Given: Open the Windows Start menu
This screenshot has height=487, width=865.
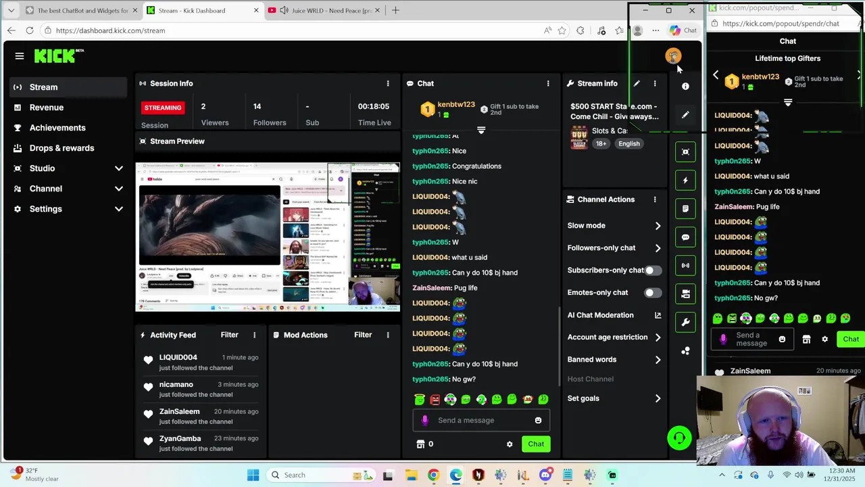Looking at the screenshot, I should (253, 476).
